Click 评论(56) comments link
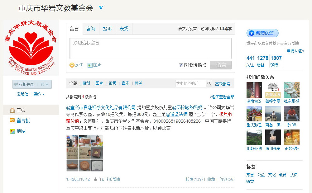The image size is (312, 193). click(x=227, y=179)
